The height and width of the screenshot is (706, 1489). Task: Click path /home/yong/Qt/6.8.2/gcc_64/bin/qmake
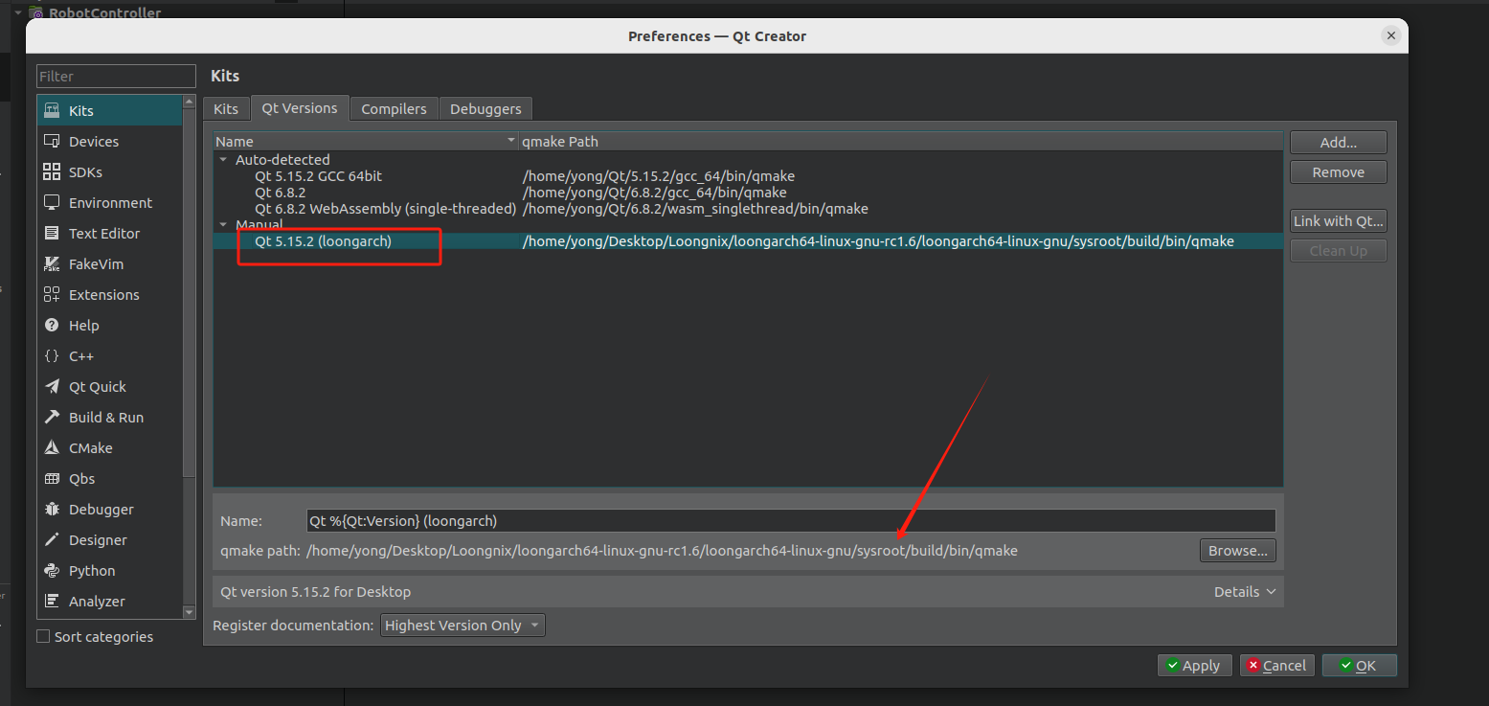(655, 193)
